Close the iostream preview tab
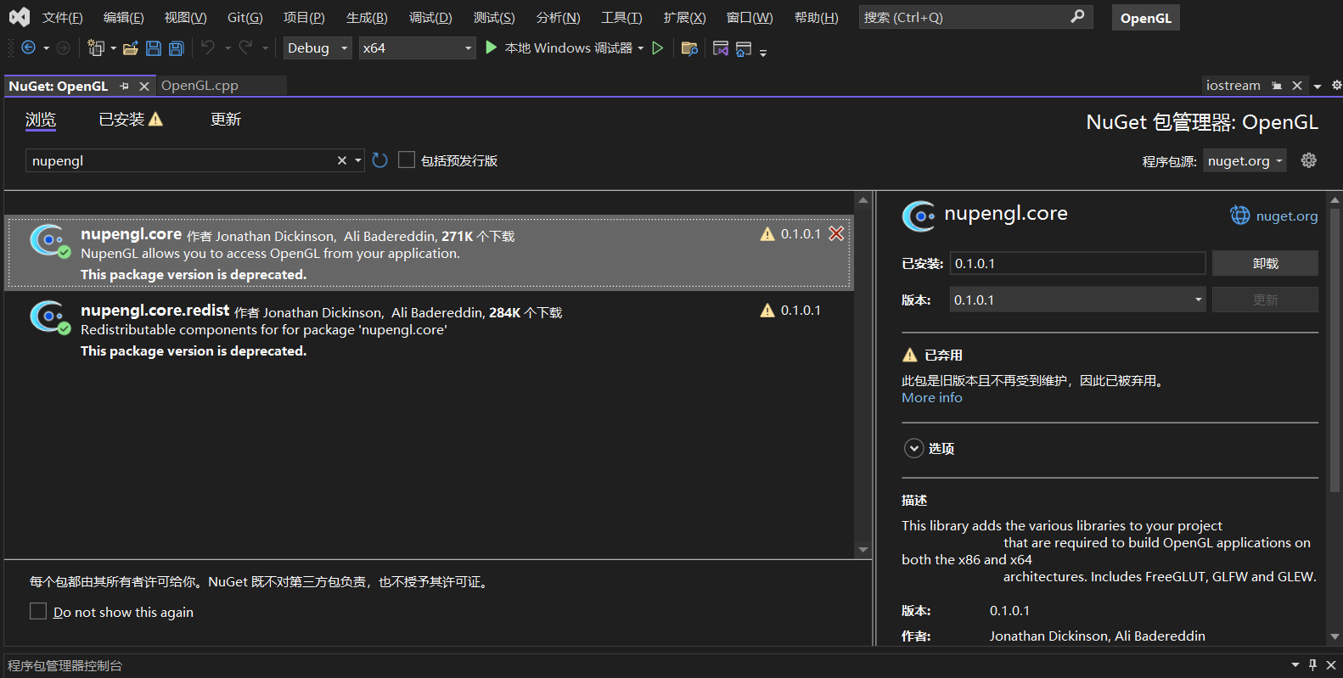The width and height of the screenshot is (1343, 678). point(1297,86)
